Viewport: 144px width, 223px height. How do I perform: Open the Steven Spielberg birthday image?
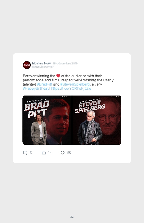point(97,120)
